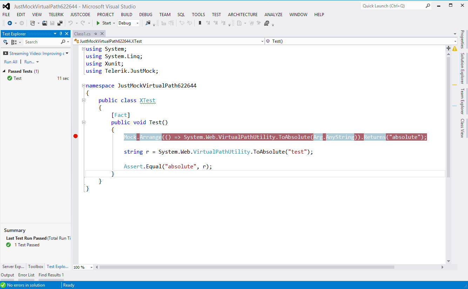Open the Find Results 1 tab
468x289 pixels.
51,275
